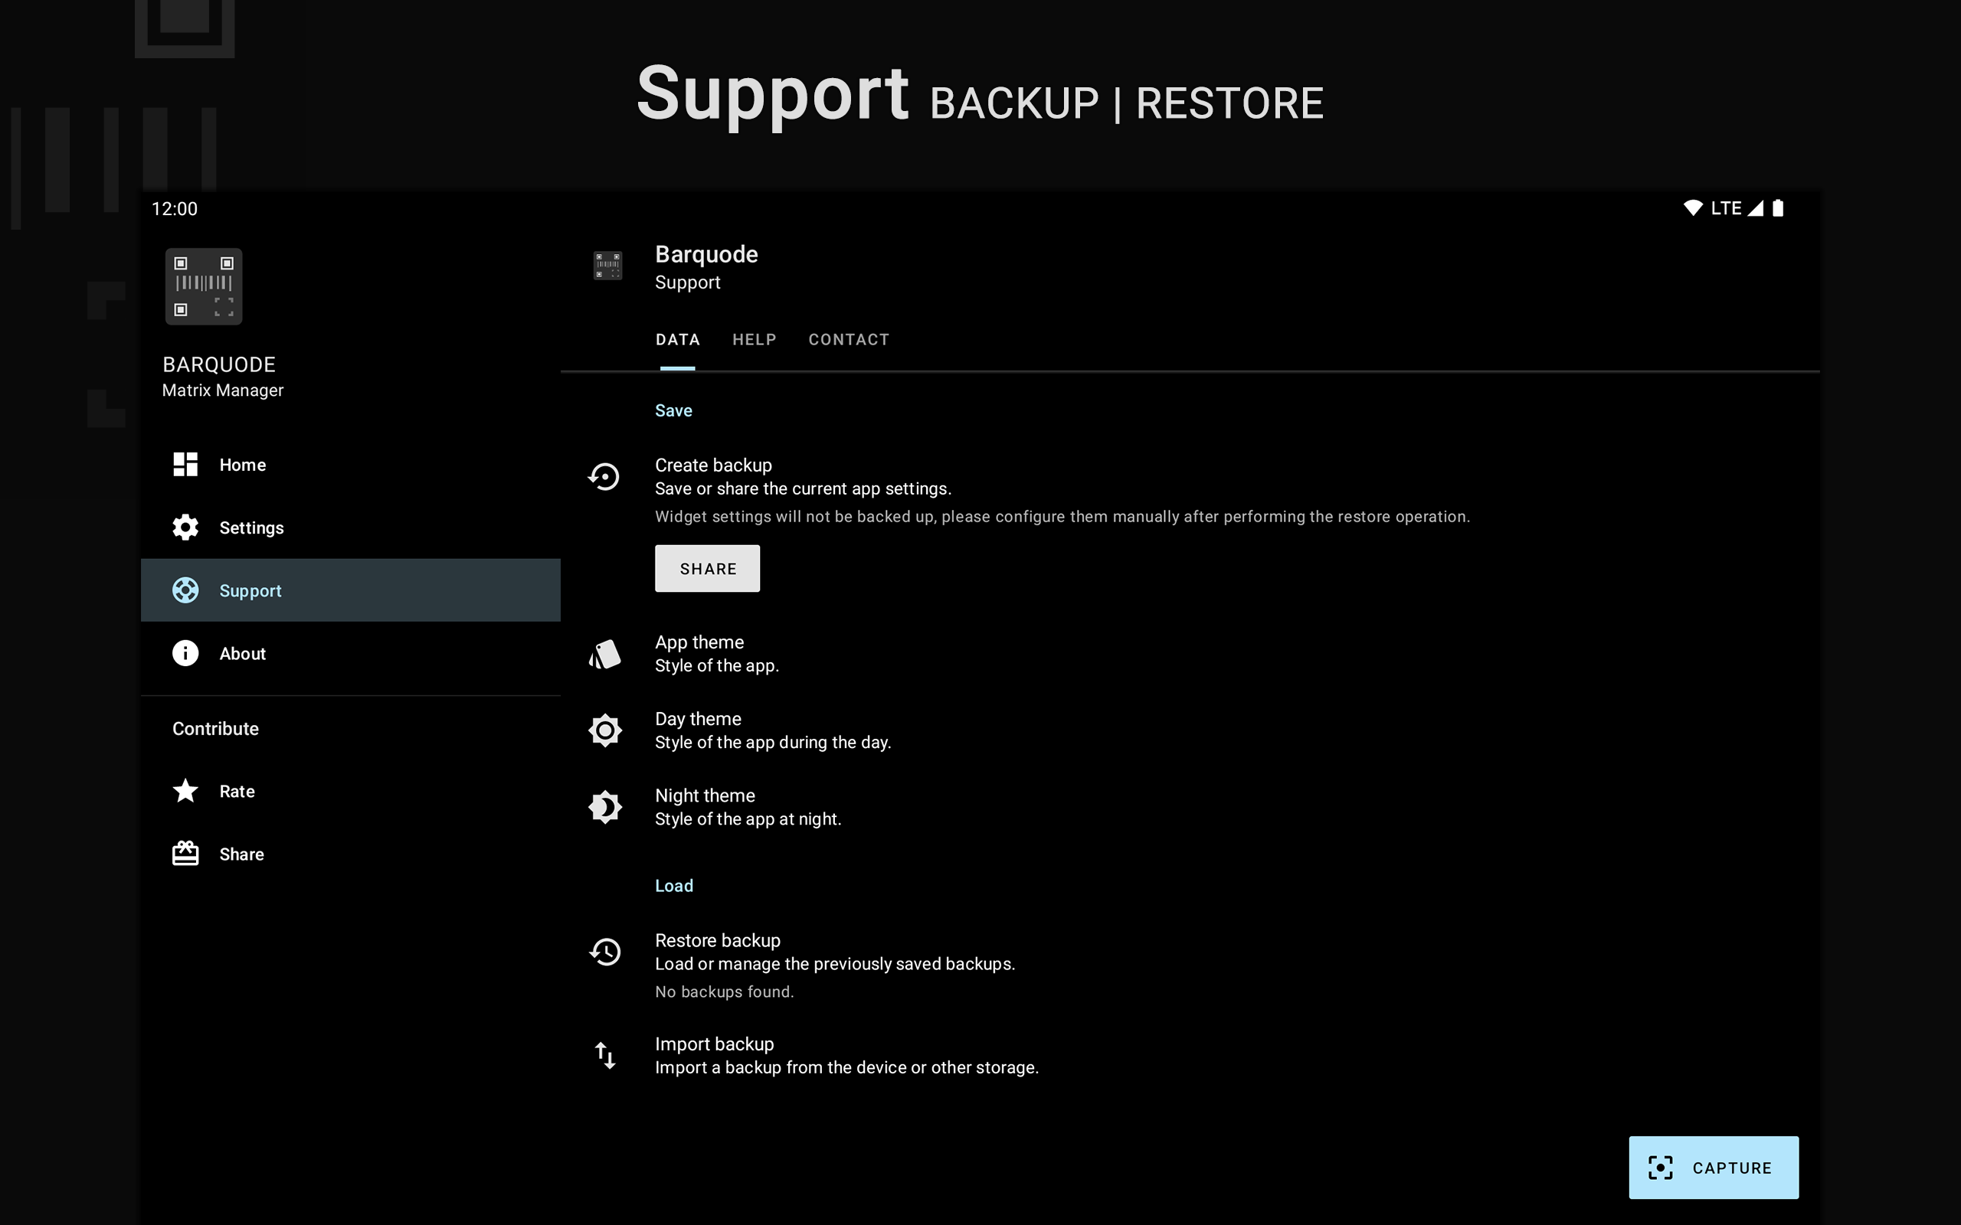This screenshot has width=1961, height=1225.
Task: Select the App theme icon
Action: tap(604, 653)
